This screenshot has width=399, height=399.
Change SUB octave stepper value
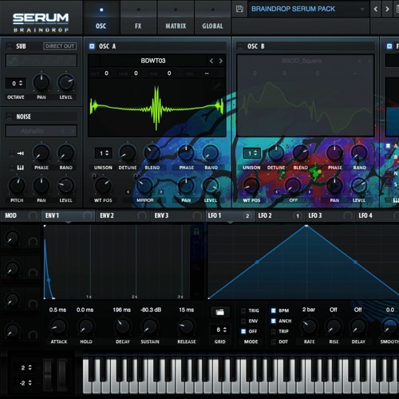[15, 84]
